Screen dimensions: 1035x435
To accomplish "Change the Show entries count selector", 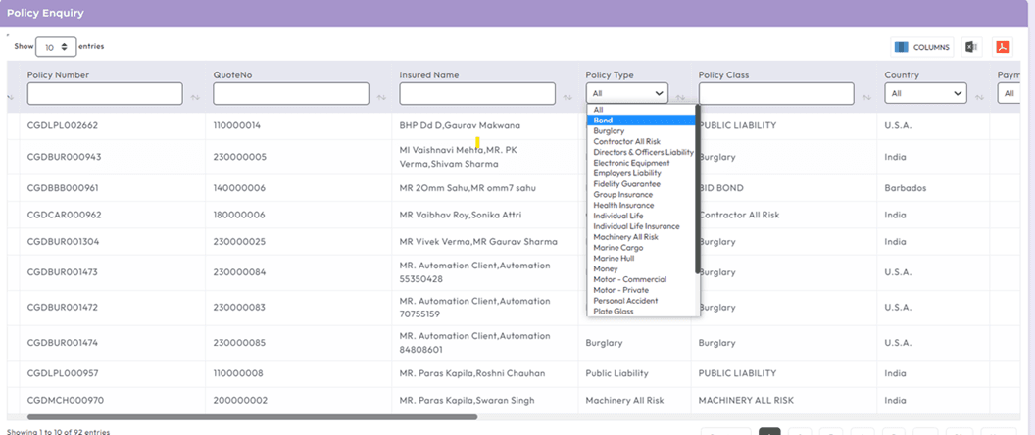I will (x=56, y=47).
